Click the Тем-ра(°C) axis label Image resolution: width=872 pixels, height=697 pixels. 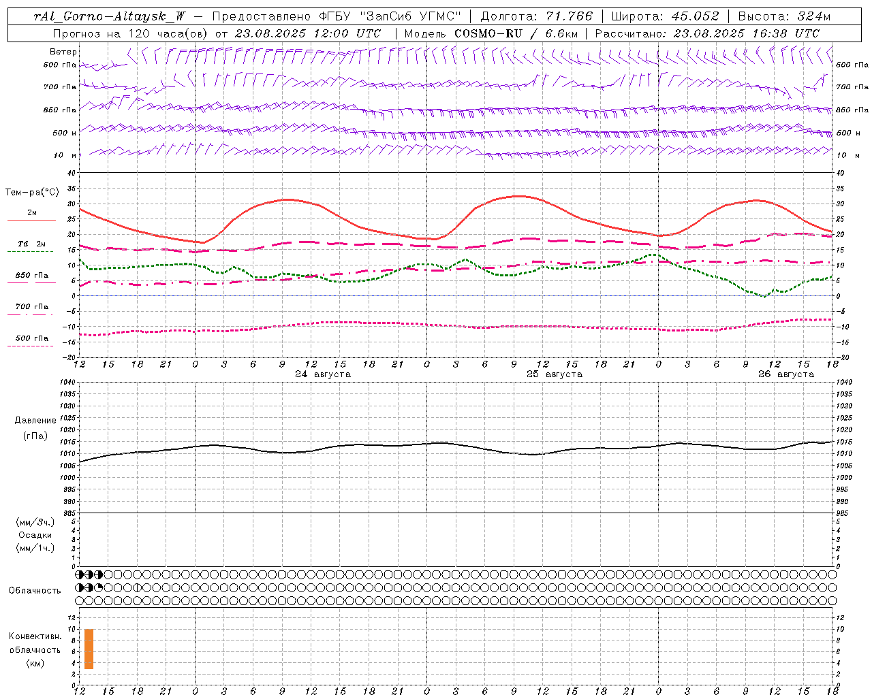pos(32,193)
